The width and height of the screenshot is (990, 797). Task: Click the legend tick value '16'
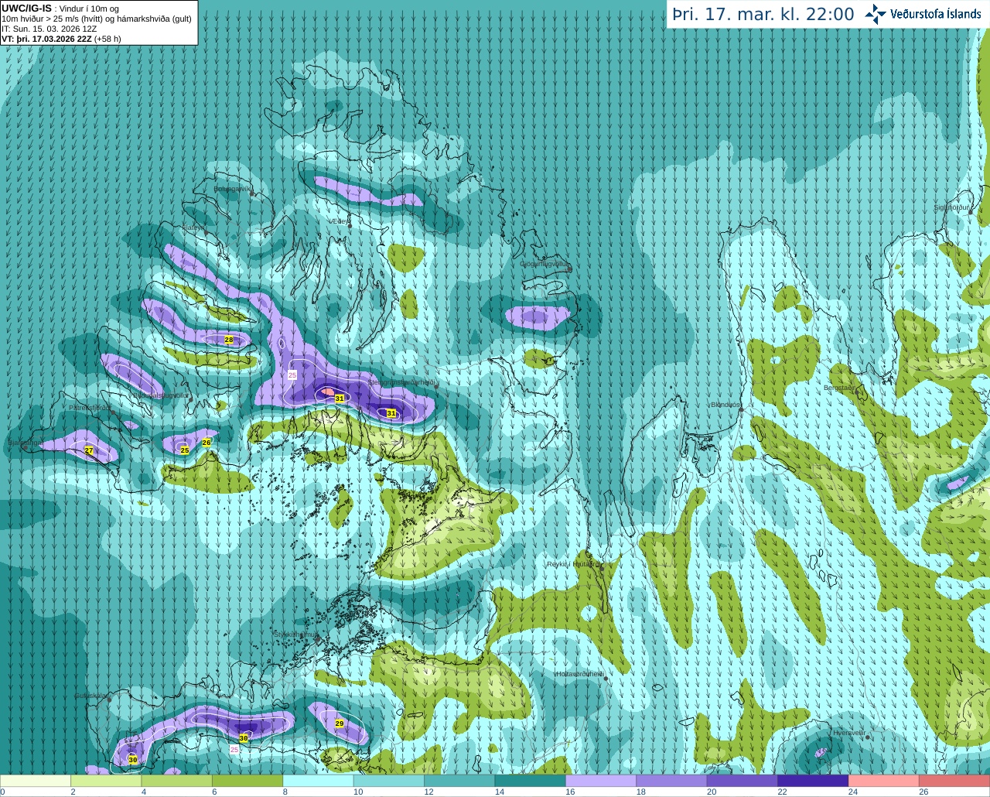[570, 792]
